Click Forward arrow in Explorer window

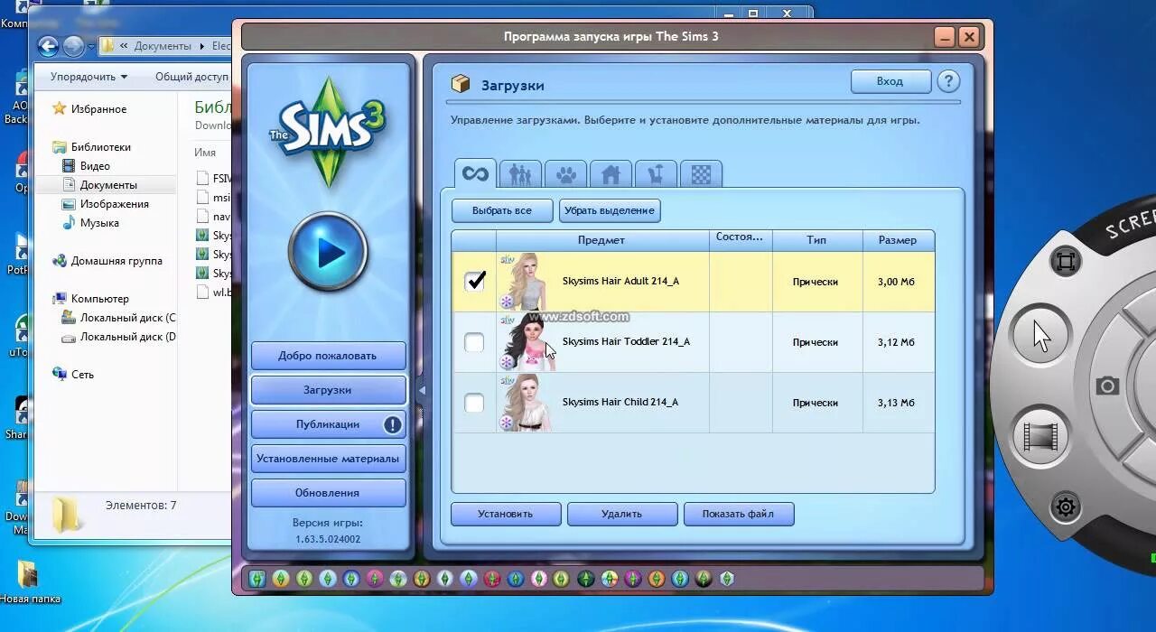(73, 46)
